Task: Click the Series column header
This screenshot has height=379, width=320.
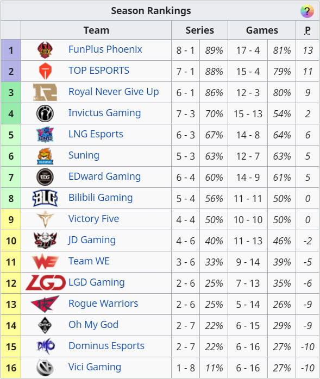Action: pos(199,30)
